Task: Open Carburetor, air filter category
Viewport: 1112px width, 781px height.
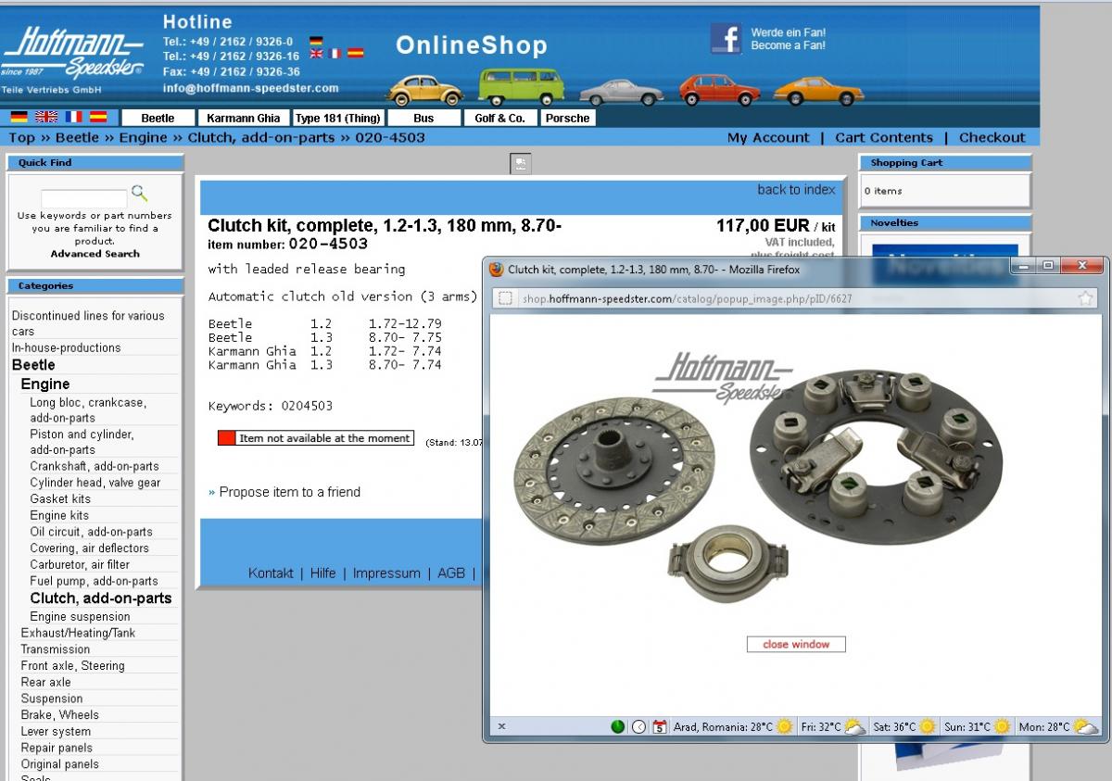Action: point(80,564)
